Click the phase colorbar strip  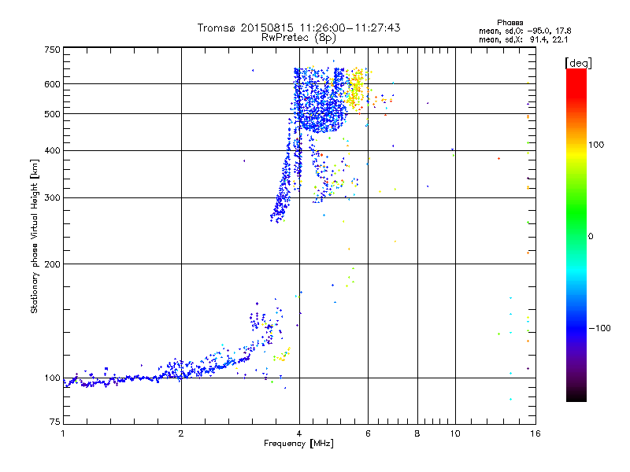point(576,234)
